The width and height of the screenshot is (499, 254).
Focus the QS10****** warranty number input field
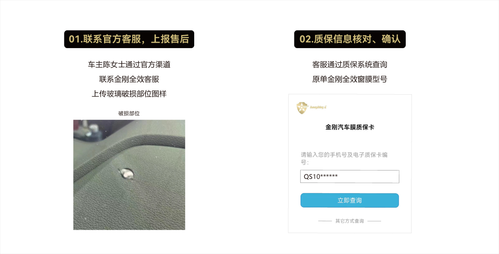[349, 177]
